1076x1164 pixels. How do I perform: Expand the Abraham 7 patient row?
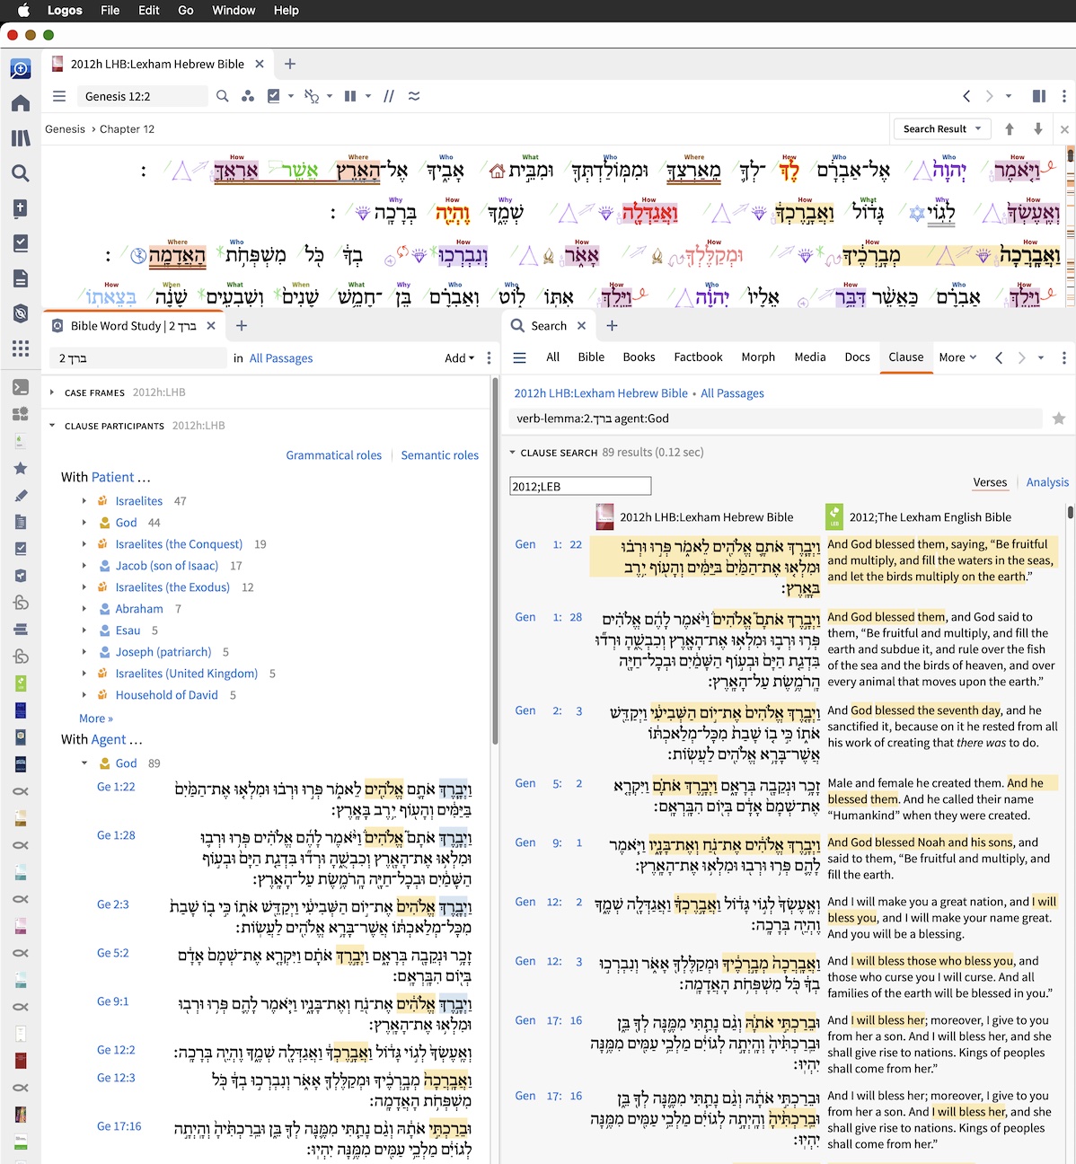coord(84,609)
